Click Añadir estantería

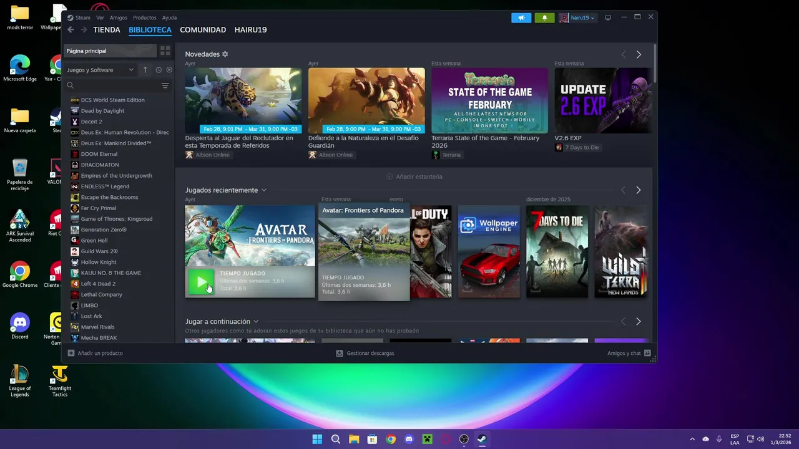tap(414, 176)
